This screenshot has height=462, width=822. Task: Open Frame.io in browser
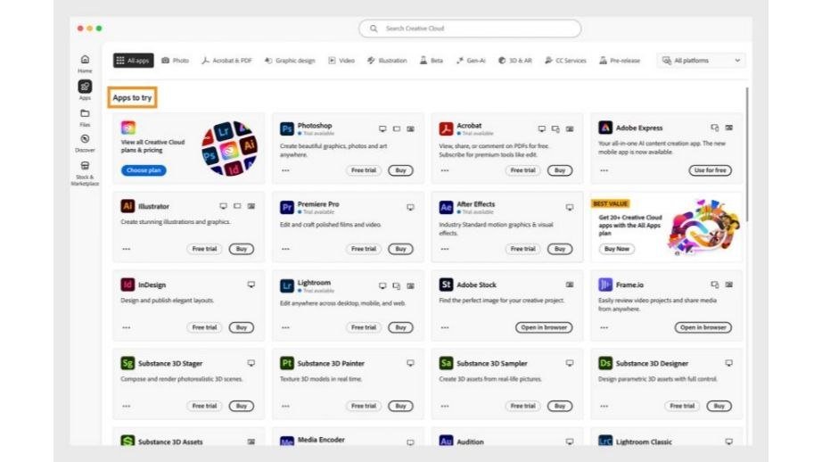tap(703, 327)
